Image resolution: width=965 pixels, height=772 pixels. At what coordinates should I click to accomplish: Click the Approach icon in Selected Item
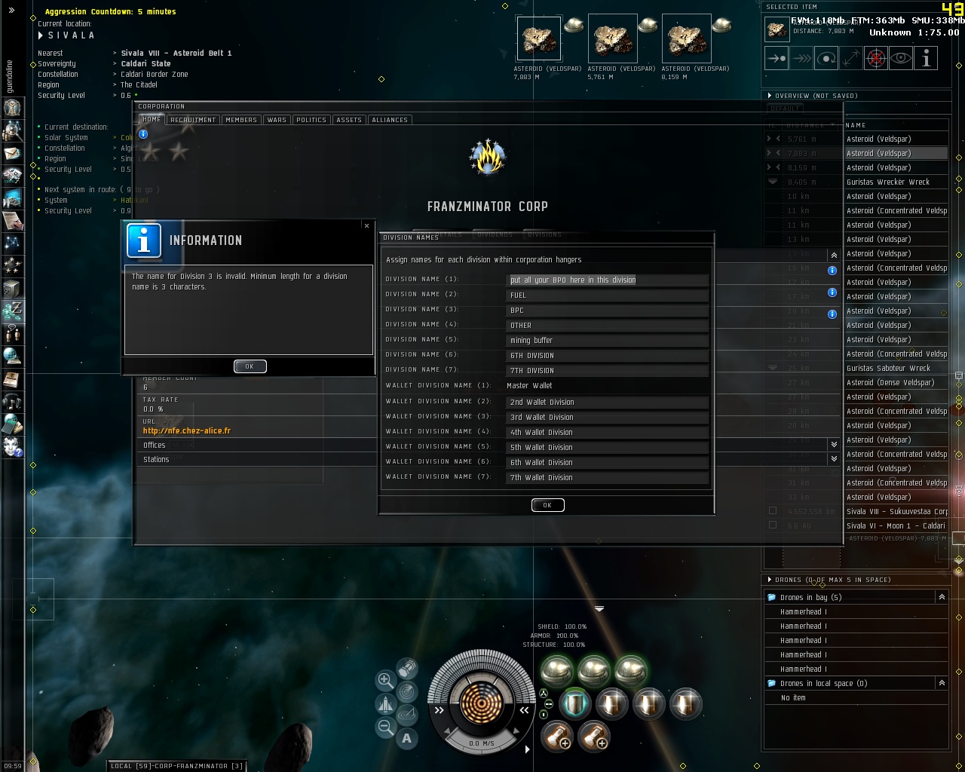tap(777, 58)
